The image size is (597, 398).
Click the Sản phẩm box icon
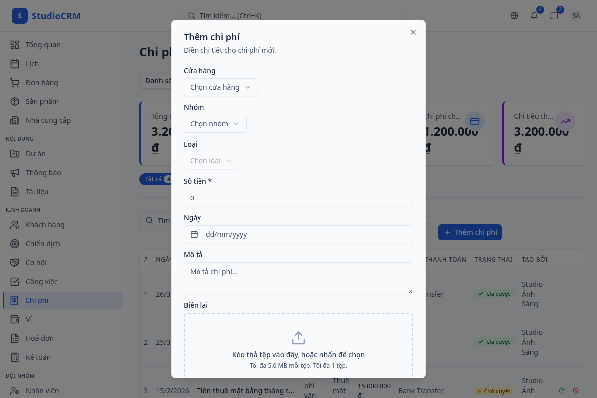coord(15,101)
